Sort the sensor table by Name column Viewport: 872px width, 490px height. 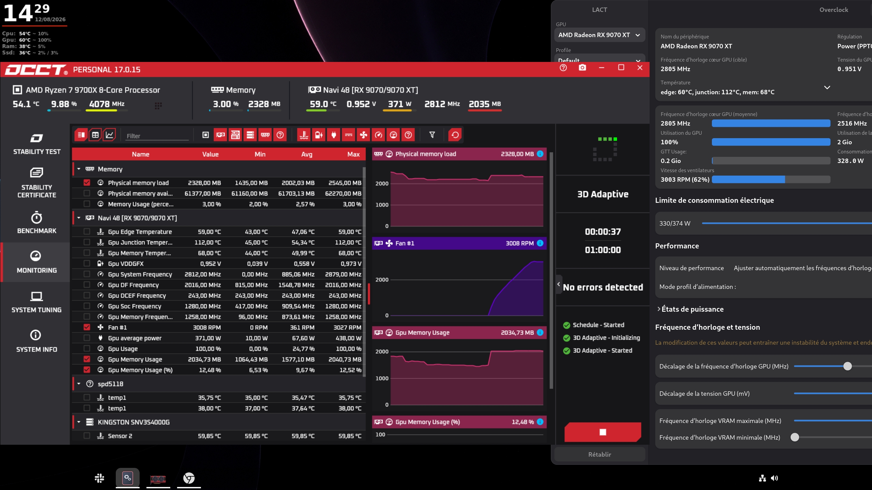pos(140,154)
